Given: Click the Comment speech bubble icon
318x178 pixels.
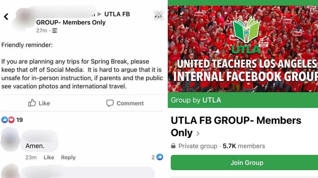Looking at the screenshot, I should (x=110, y=103).
